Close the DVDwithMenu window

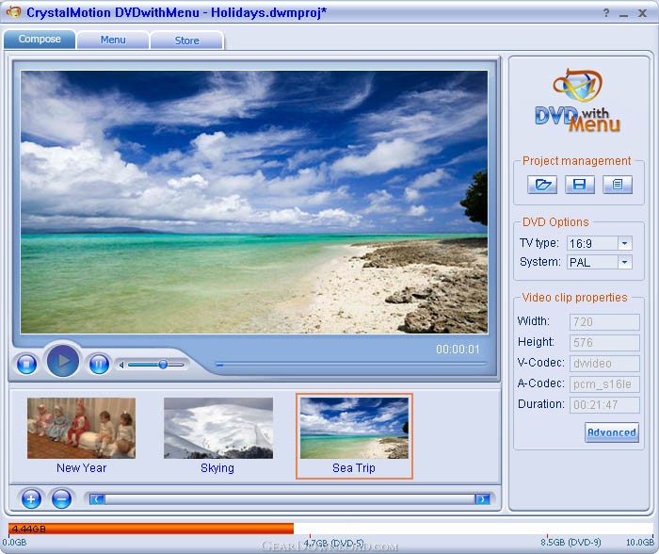click(642, 13)
